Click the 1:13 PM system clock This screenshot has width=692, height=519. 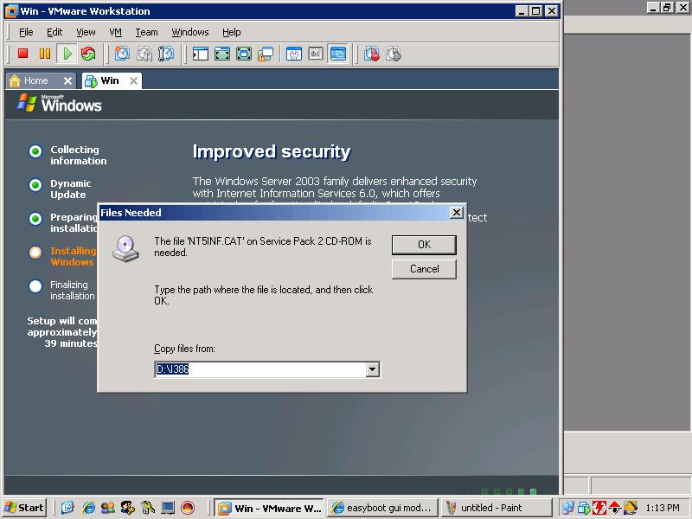(x=662, y=508)
